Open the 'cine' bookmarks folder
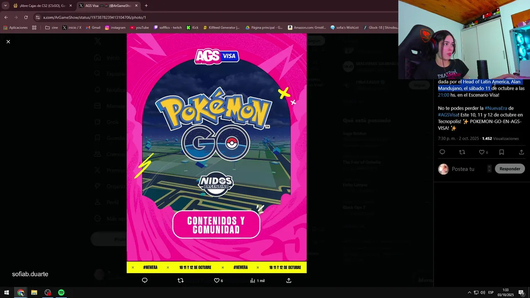This screenshot has width=530, height=298. (x=52, y=27)
